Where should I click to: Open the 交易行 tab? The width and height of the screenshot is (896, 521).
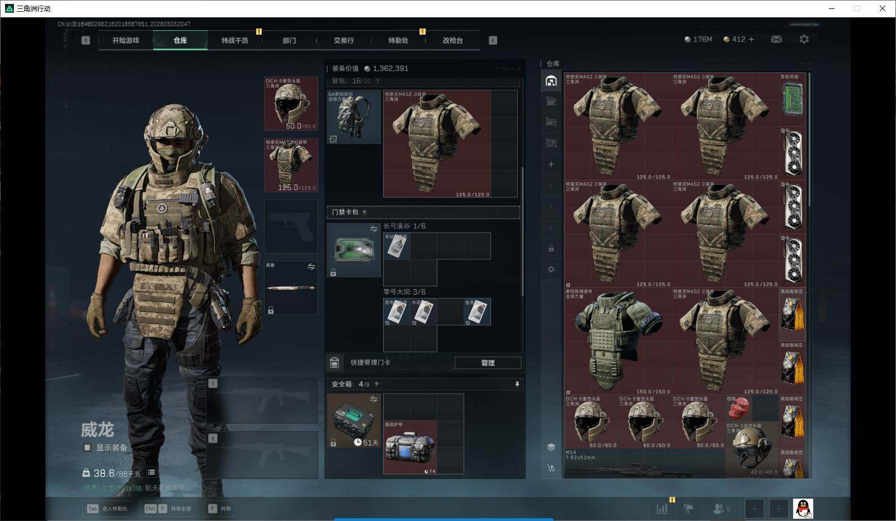pos(343,40)
